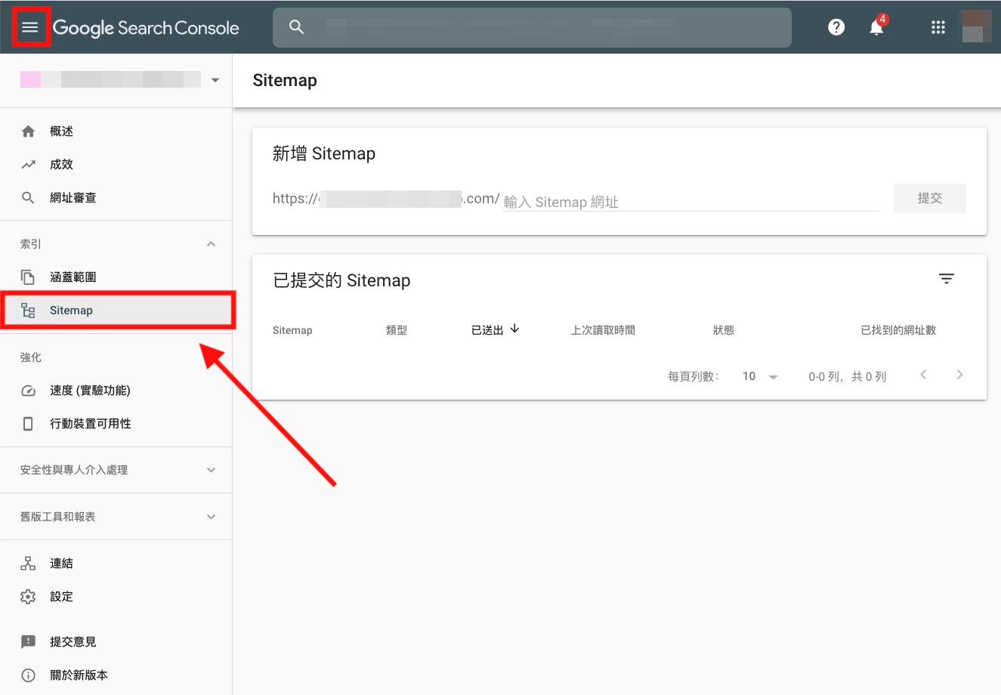Screen dimensions: 1001x695
Task: Open the 連結 links report
Action: click(61, 564)
